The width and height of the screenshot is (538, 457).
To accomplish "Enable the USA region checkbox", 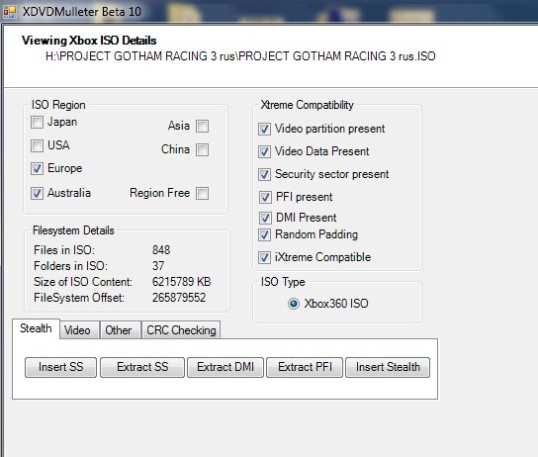I will (37, 145).
